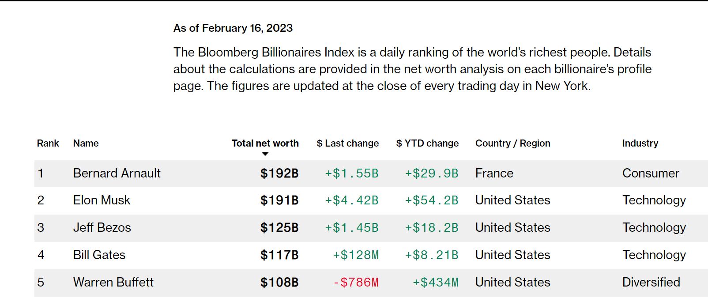This screenshot has height=298, width=708.
Task: Click Bill Gates's $117B net worth
Action: click(x=279, y=255)
